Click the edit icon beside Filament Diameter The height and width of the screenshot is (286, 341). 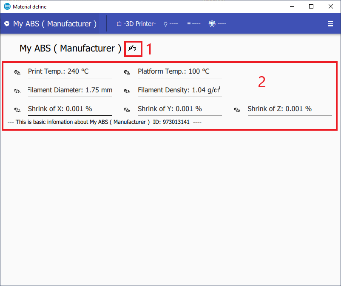pos(17,91)
